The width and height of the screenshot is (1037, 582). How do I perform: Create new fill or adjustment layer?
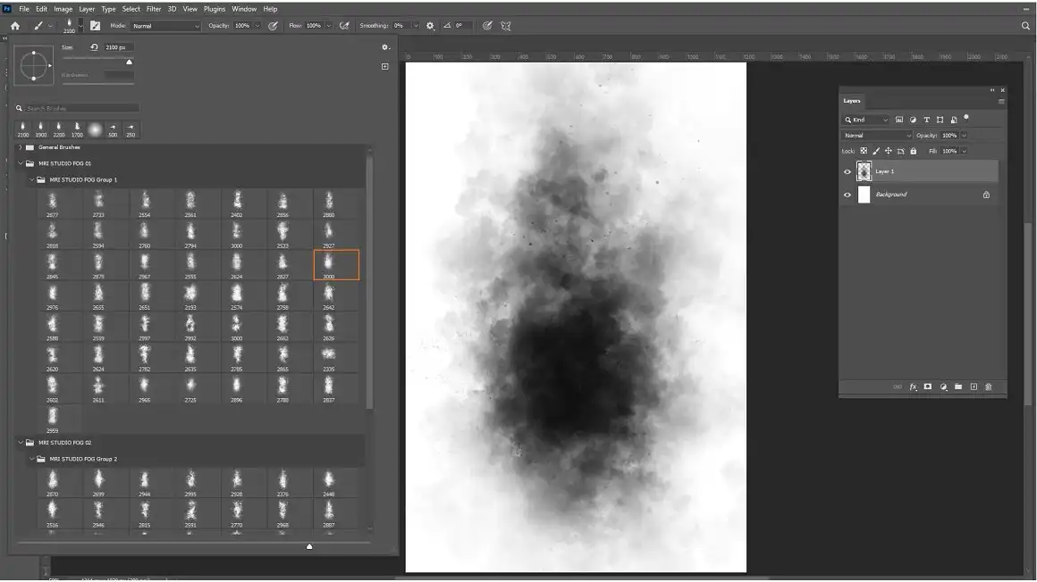pos(944,387)
